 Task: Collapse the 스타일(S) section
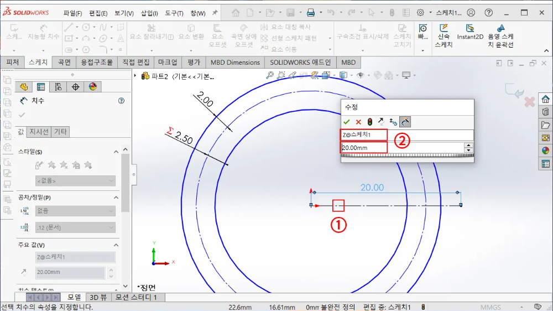point(116,152)
